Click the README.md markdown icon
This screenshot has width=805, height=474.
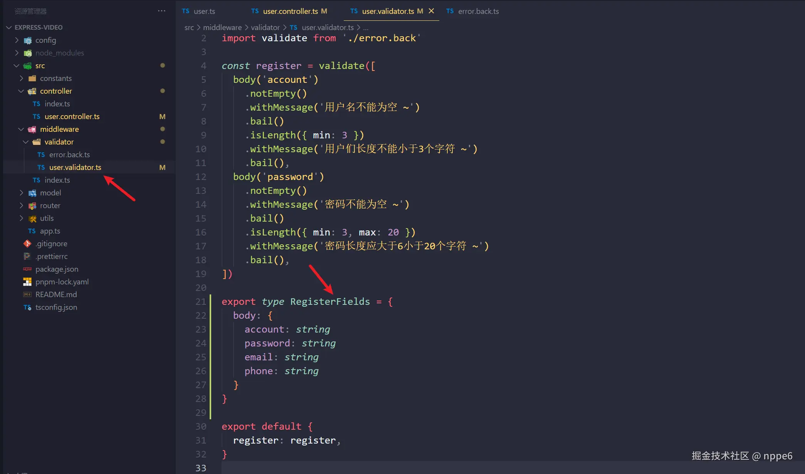pyautogui.click(x=27, y=294)
